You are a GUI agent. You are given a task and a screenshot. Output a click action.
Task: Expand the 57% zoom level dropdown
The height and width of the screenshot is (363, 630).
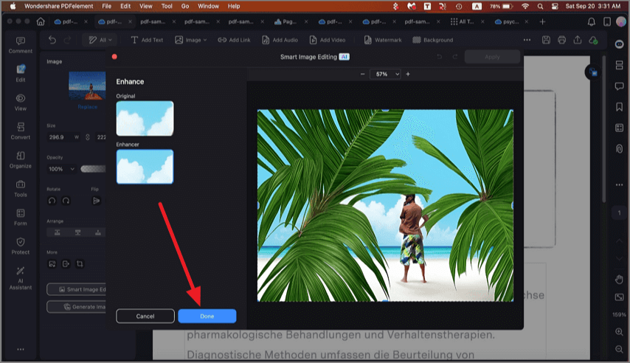(387, 75)
